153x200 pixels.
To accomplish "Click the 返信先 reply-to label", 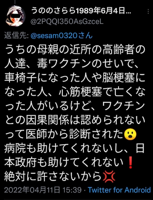I will coord(17,36).
